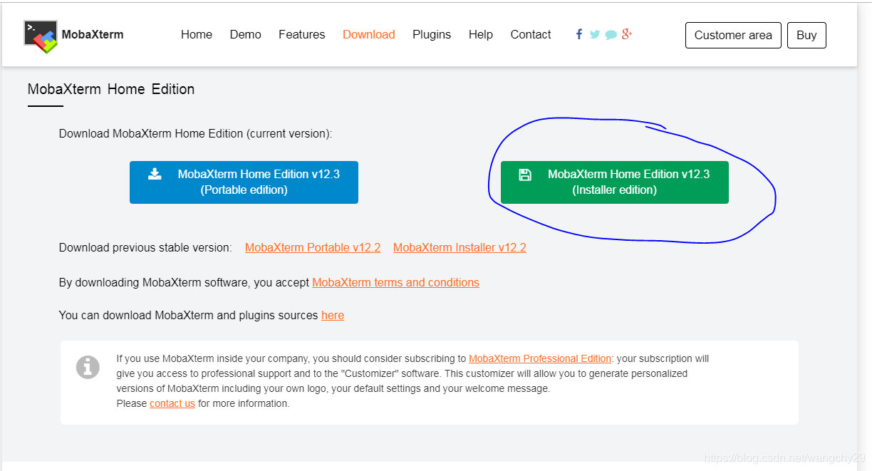Viewport: 872px width, 471px height.
Task: Go to the Home menu item
Action: (197, 34)
